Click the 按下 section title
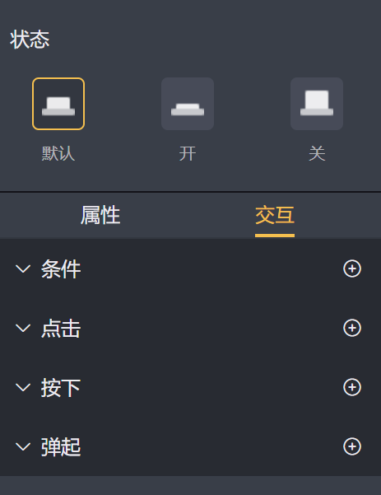The image size is (381, 495). point(61,388)
